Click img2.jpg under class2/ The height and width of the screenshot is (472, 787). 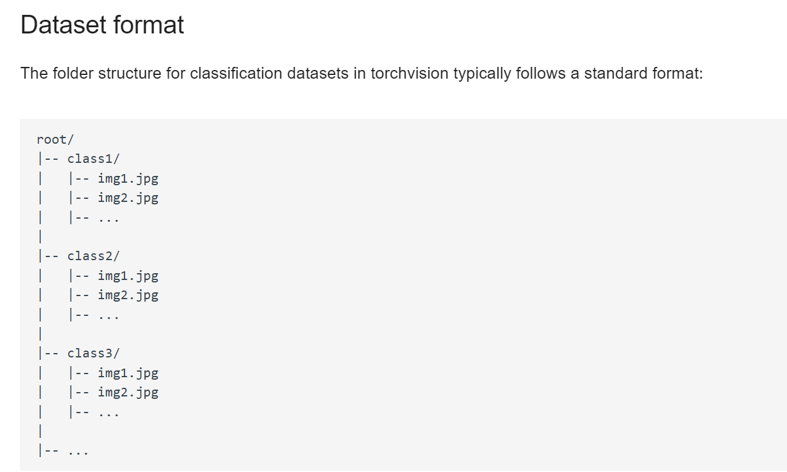pos(128,295)
